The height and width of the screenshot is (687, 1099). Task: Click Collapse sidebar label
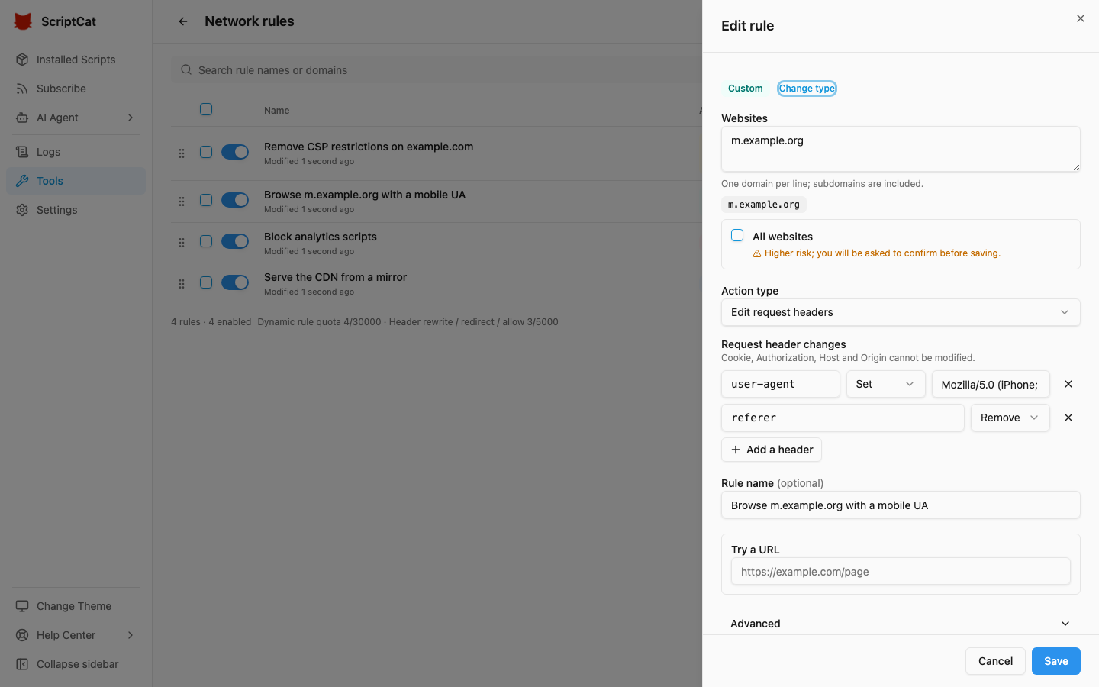click(x=78, y=664)
